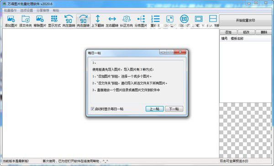
Task: Click the checkered watermark preview area
Action: (x=245, y=130)
